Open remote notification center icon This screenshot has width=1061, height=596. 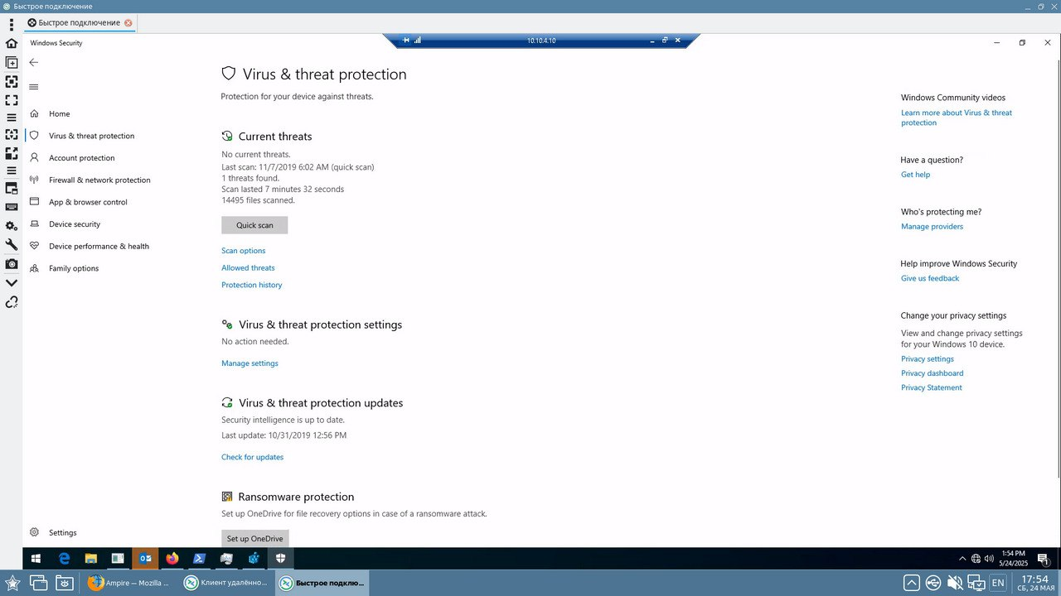point(1044,559)
